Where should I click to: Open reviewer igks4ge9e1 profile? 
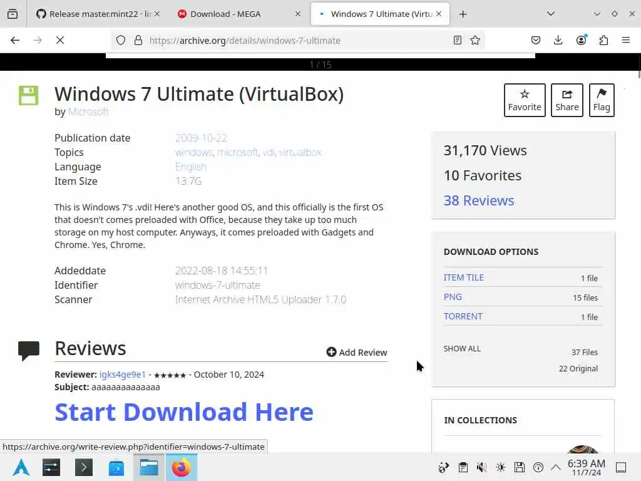pos(122,375)
